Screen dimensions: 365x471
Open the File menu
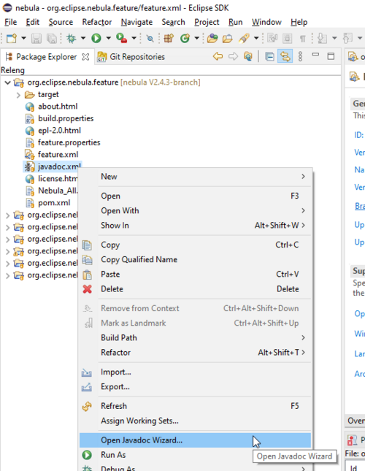(10, 22)
